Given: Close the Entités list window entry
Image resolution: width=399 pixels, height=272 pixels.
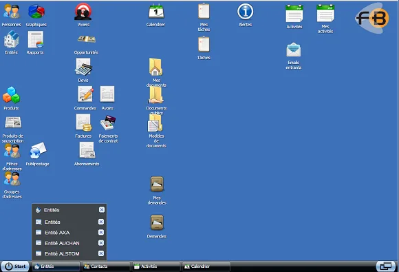Looking at the screenshot, I should pos(101,222).
